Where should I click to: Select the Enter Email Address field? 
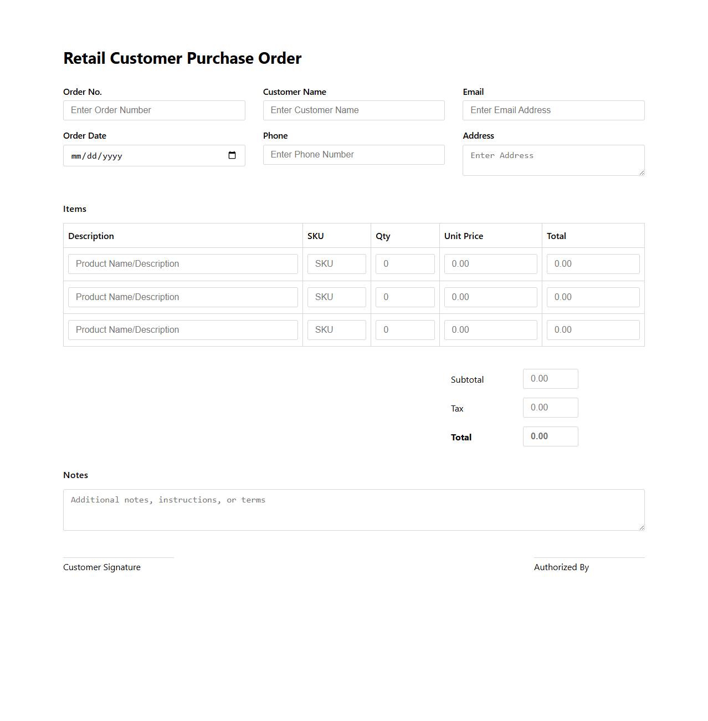552,110
